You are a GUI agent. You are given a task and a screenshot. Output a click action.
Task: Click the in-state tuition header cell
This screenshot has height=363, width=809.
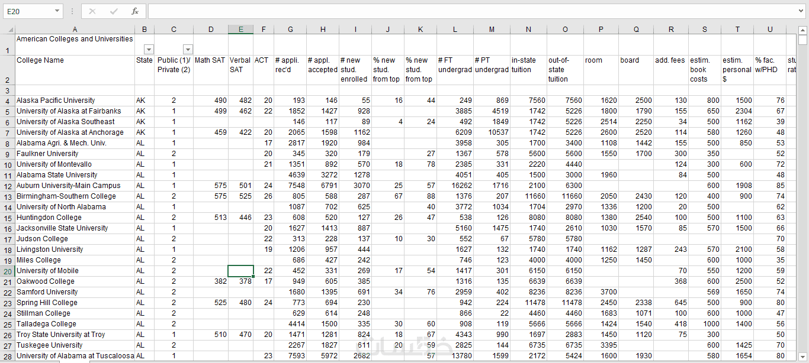pyautogui.click(x=528, y=70)
